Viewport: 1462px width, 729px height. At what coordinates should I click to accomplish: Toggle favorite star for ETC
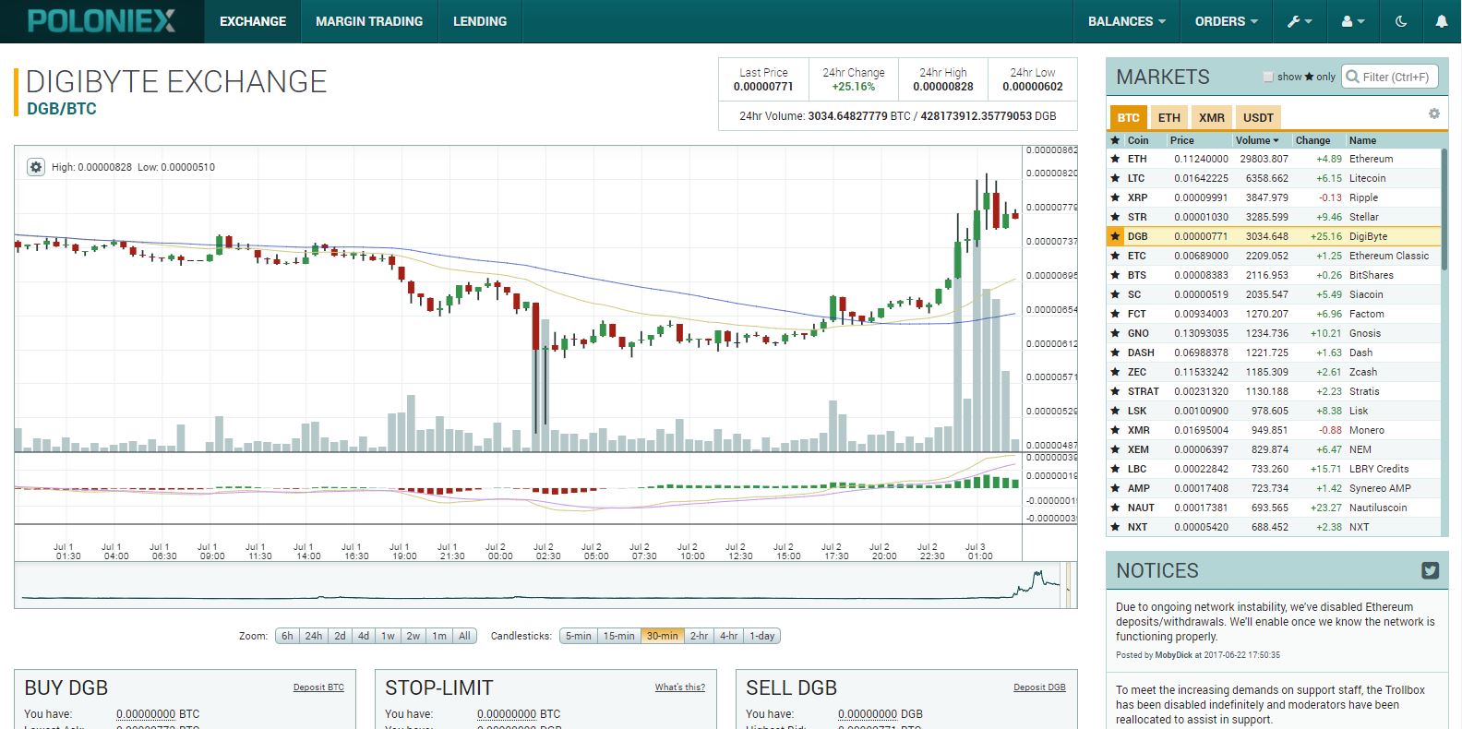pos(1115,256)
